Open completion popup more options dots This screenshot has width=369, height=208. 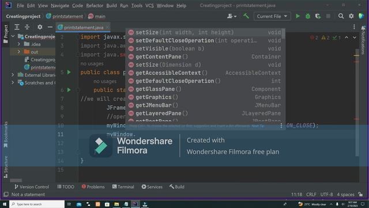point(281,126)
